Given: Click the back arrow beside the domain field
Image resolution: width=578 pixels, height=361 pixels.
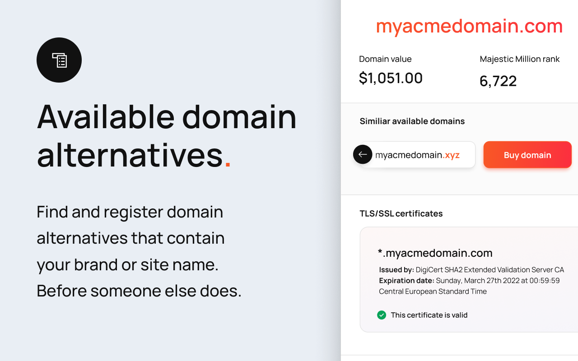Looking at the screenshot, I should tap(363, 154).
